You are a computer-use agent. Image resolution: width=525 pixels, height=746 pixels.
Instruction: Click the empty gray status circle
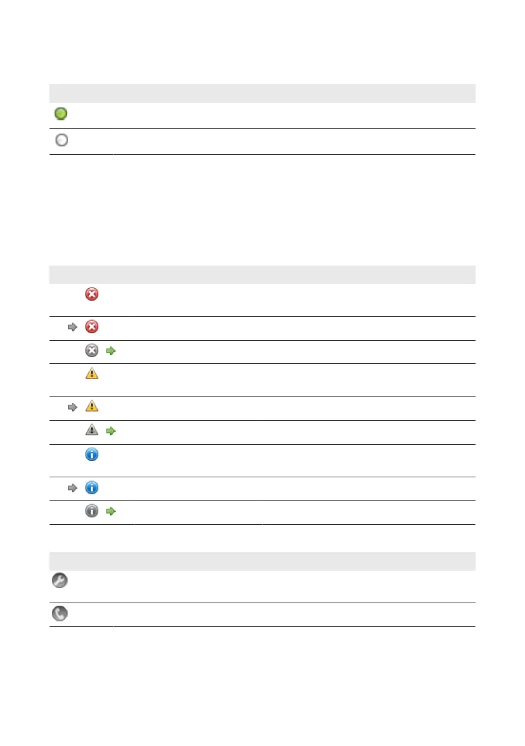[x=62, y=140]
